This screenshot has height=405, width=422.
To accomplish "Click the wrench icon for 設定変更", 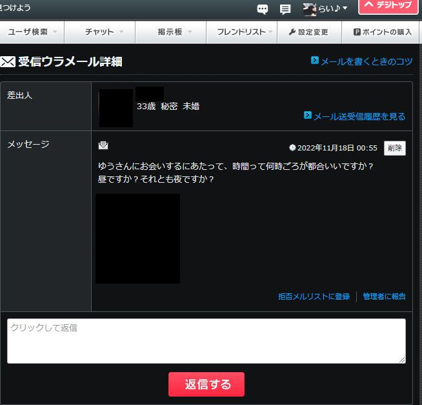I will 292,32.
